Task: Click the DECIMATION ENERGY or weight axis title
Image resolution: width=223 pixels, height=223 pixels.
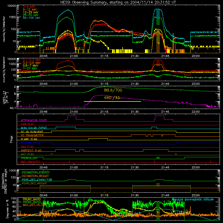Action: (4, 181)
